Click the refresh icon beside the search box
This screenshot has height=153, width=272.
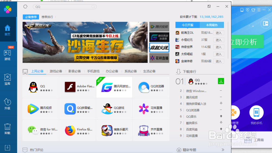pos(25,7)
